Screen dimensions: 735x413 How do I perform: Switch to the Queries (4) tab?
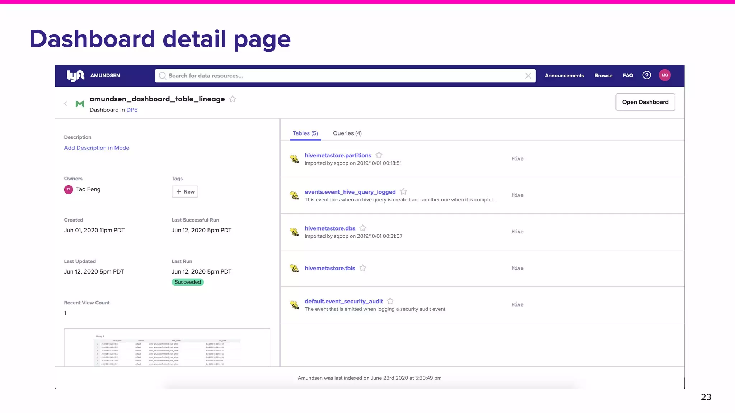[x=347, y=133]
